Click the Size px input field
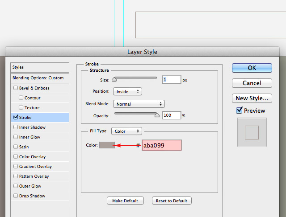This screenshot has height=217, width=286. point(172,80)
